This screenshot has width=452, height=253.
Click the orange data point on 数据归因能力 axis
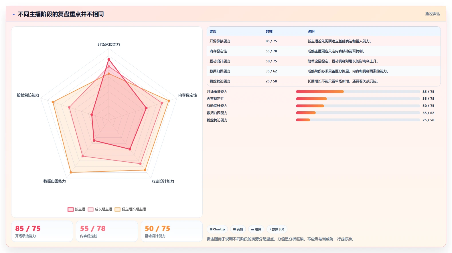coord(71,173)
